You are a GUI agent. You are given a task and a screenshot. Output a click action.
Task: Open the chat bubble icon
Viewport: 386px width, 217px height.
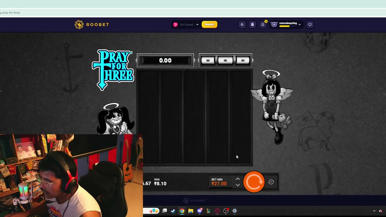(x=310, y=25)
